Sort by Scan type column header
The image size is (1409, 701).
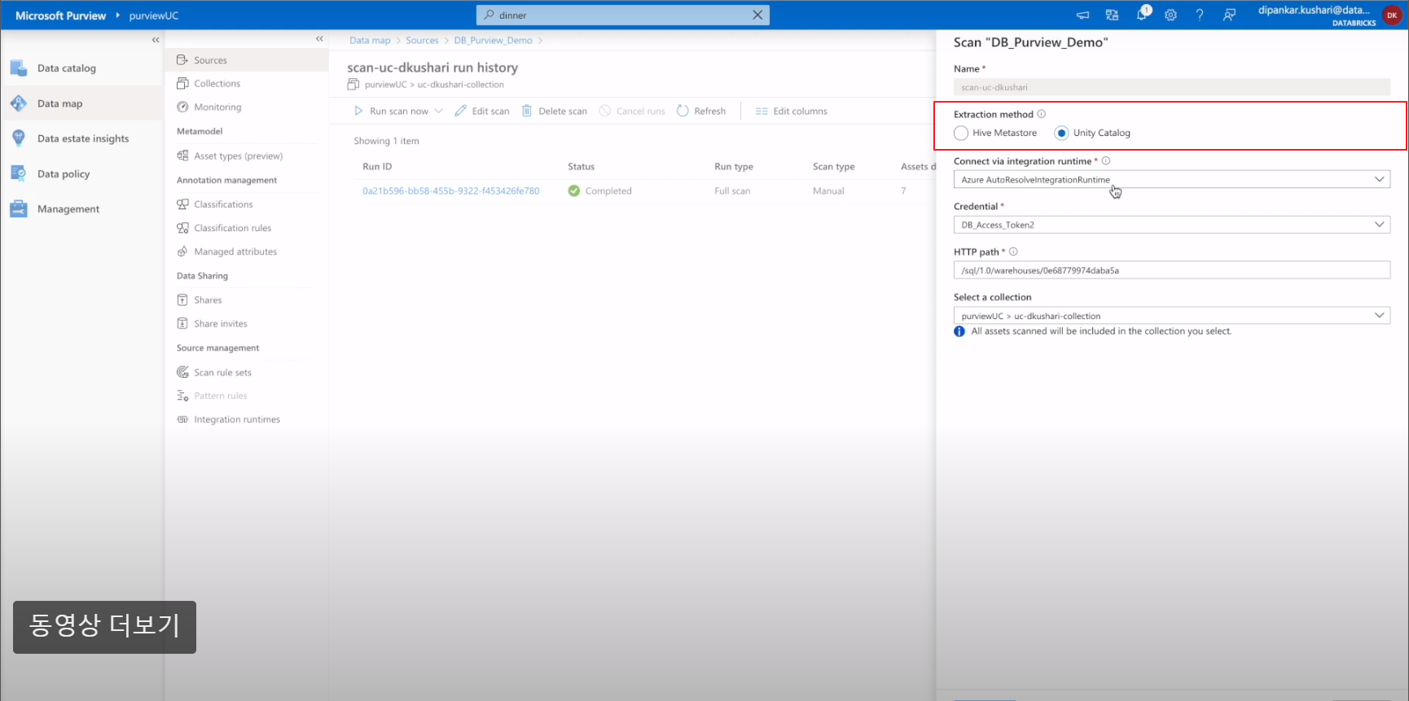coord(833,166)
